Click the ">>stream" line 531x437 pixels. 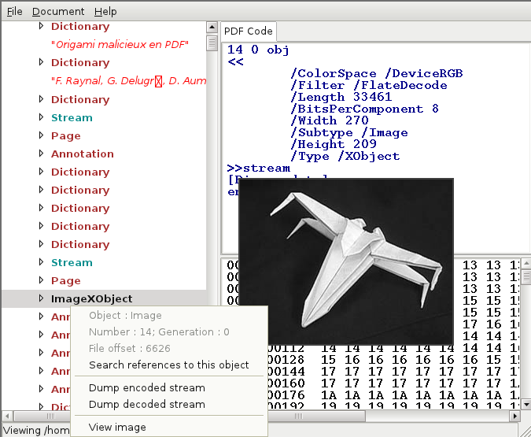pos(258,169)
